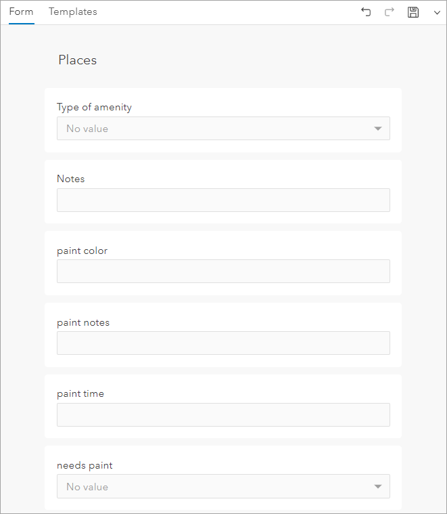Expand the chevron beside the save icon
447x514 pixels.
click(x=437, y=13)
